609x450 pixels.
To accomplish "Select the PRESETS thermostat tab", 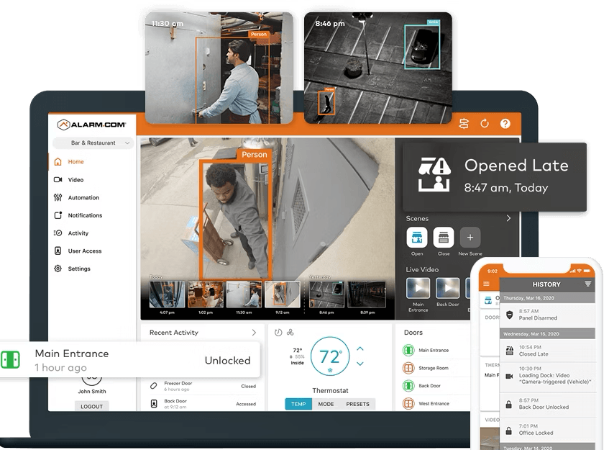I will tap(358, 404).
